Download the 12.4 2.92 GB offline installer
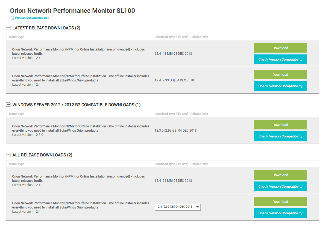 (280, 202)
